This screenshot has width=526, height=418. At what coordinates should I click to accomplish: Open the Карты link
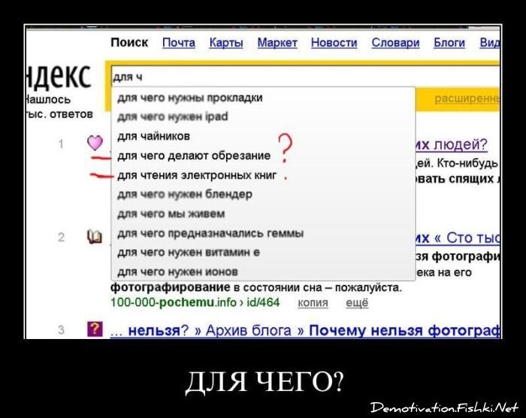[226, 43]
